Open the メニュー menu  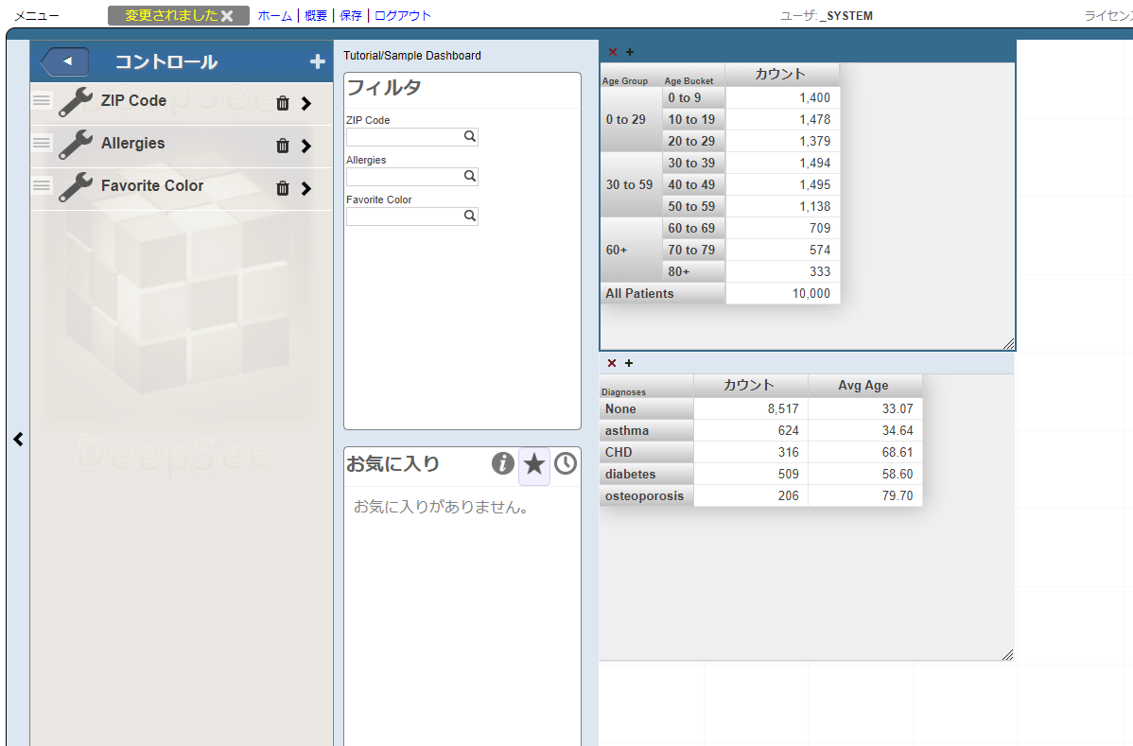tap(36, 16)
